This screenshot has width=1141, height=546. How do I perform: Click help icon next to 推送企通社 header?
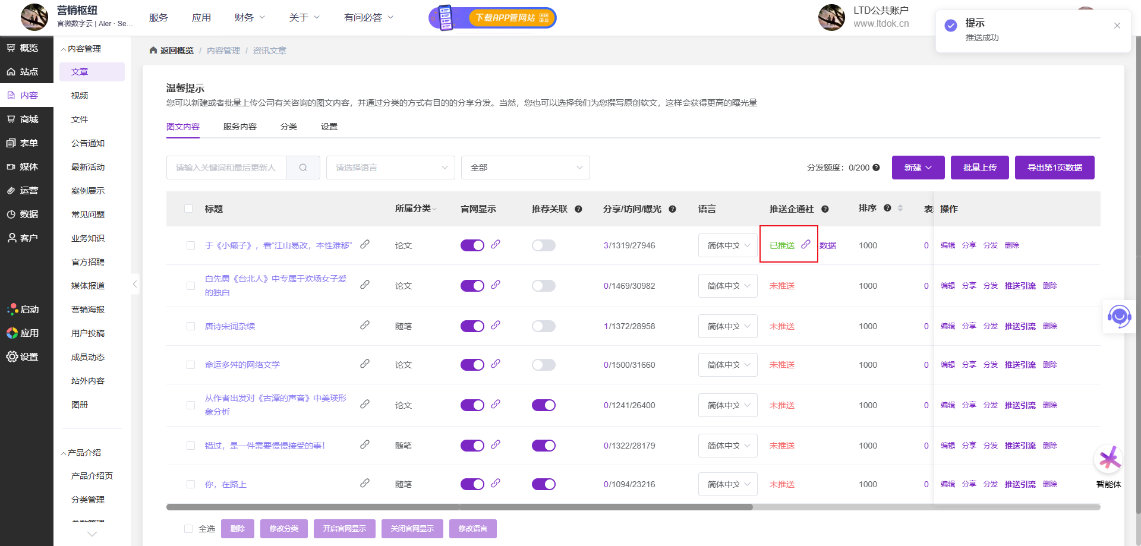pyautogui.click(x=825, y=209)
